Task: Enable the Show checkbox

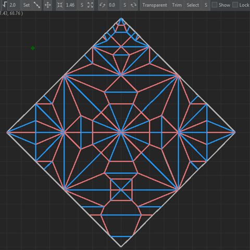Action: tap(215, 5)
